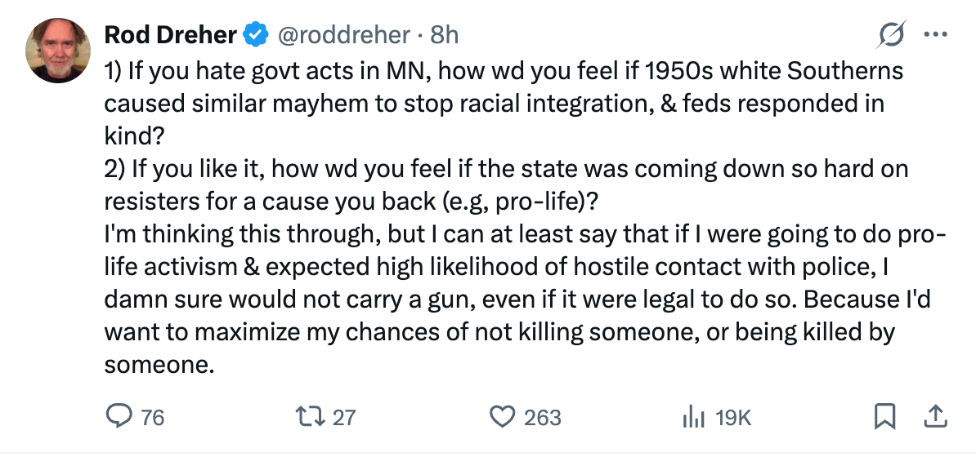The height and width of the screenshot is (457, 976).
Task: Click the tweet line starting "2) If you like it"
Action: point(507,170)
